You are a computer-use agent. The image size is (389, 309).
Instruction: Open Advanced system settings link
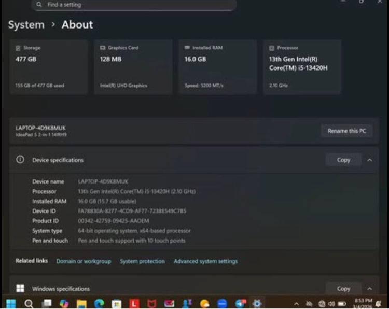pos(206,261)
